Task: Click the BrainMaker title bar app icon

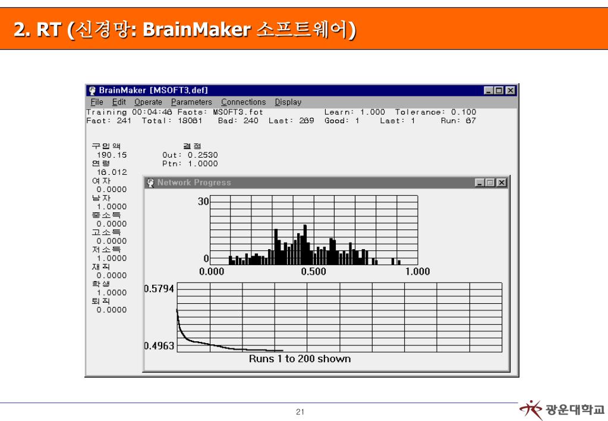Action: 92,90
